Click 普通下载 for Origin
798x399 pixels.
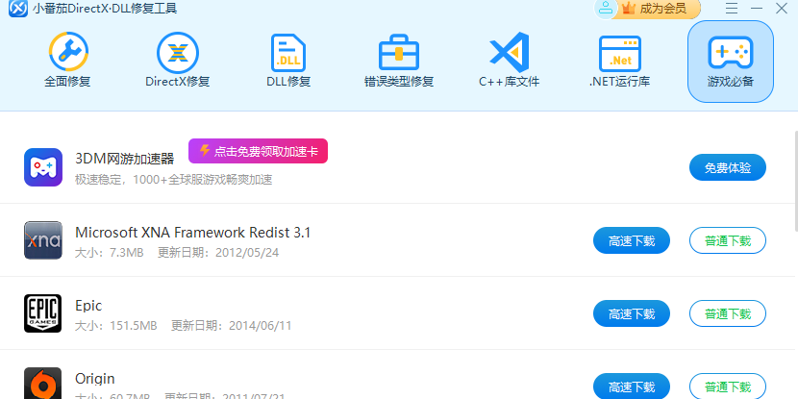(x=728, y=386)
